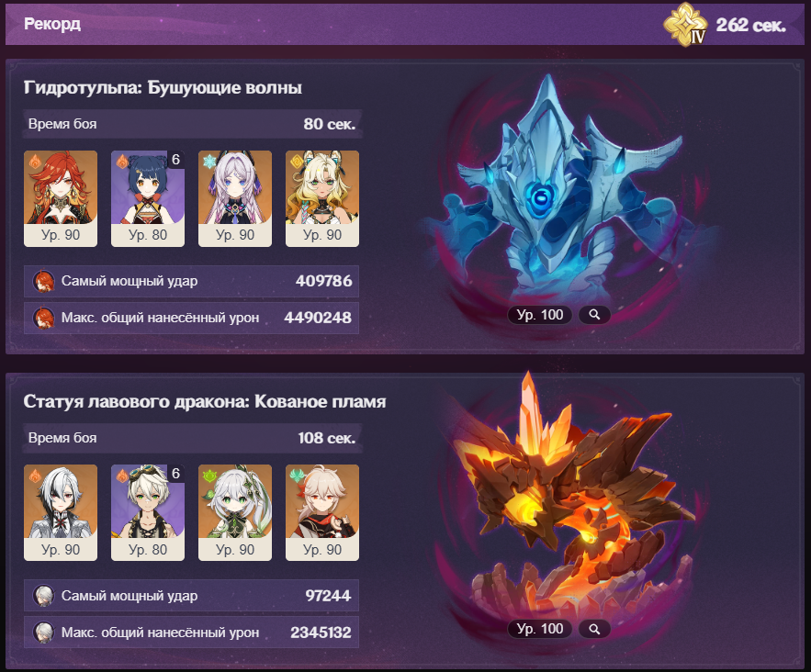Select the blonde Geo character portrait
Image resolution: width=811 pixels, height=672 pixels.
322,198
